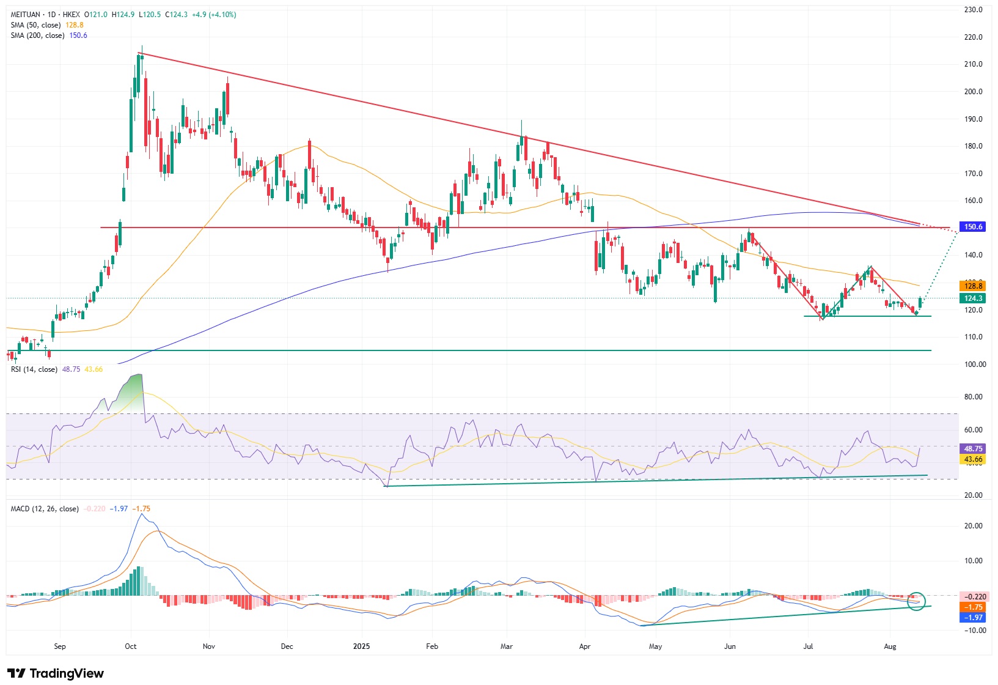Viewport: 998px width, 685px height.
Task: Click the 160.0 price scale value
Action: (973, 201)
